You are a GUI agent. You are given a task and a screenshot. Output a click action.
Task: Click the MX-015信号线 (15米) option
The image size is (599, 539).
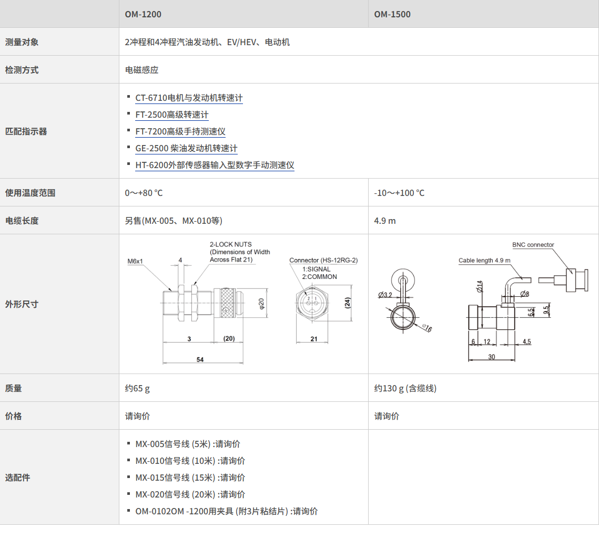(190, 478)
